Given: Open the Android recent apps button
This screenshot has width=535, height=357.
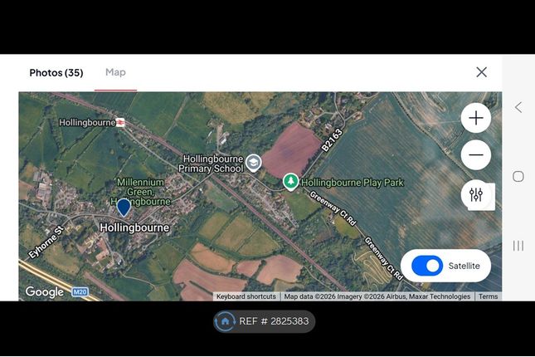Looking at the screenshot, I should coord(518,246).
